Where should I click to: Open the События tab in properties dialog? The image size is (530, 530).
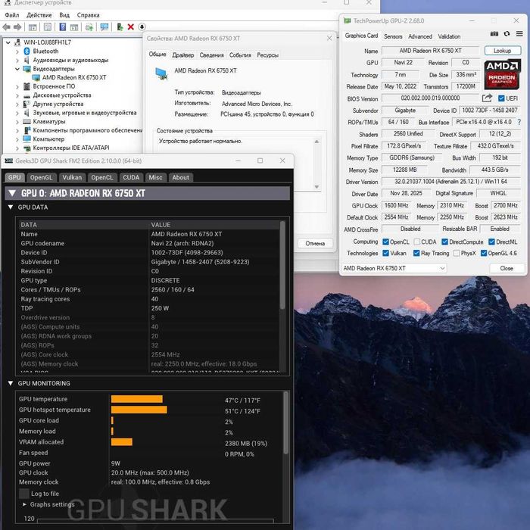pos(240,55)
